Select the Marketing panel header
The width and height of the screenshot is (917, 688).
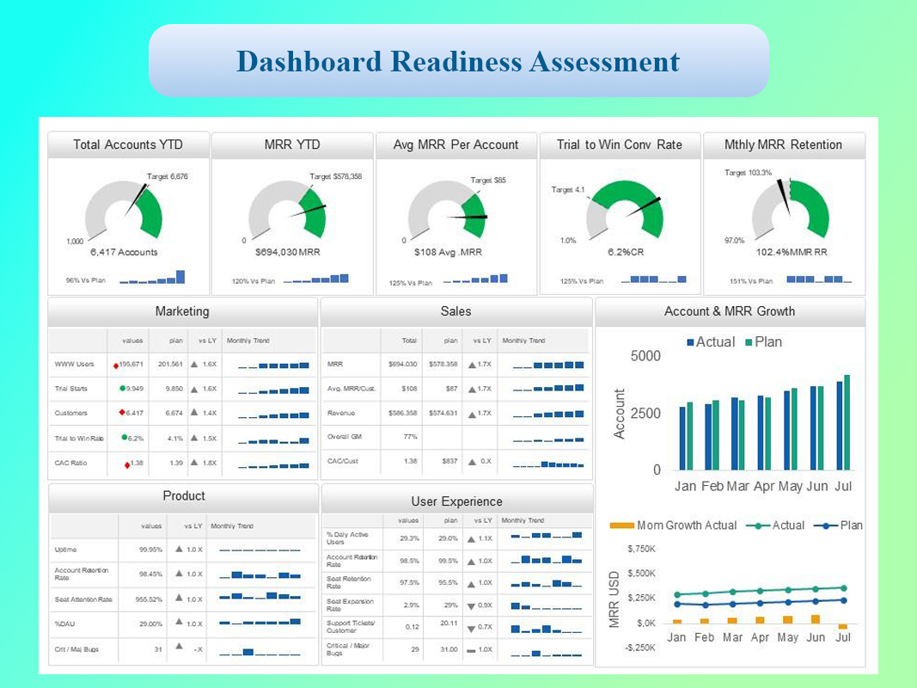click(182, 311)
